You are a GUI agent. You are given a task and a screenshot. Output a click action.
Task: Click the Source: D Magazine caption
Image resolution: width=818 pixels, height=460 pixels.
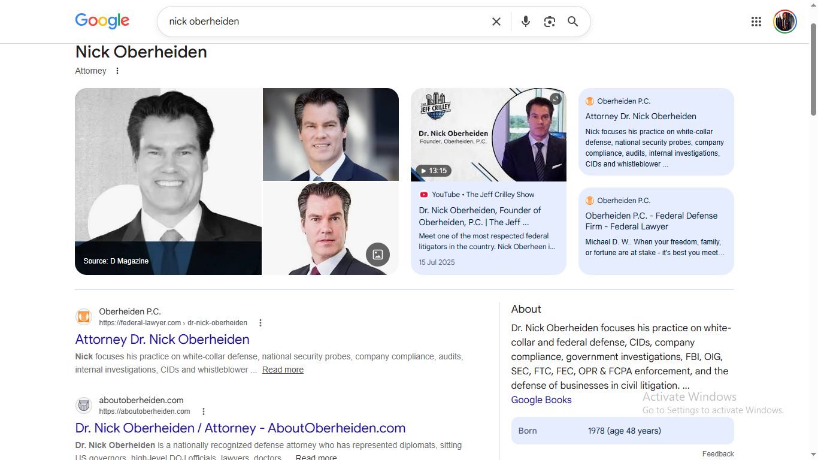(116, 261)
